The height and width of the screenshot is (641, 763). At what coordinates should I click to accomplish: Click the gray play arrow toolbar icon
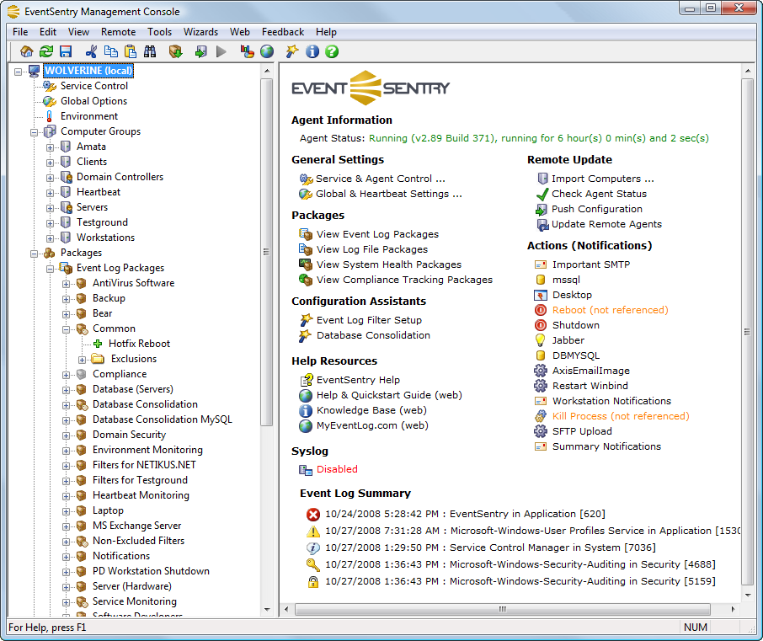point(221,51)
